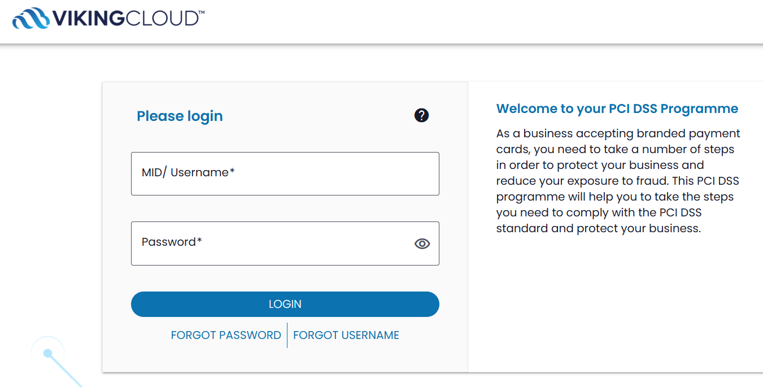Screen dimensions: 763x387
Task: Click the light-blue diagonal line graphic
Action: (x=67, y=371)
